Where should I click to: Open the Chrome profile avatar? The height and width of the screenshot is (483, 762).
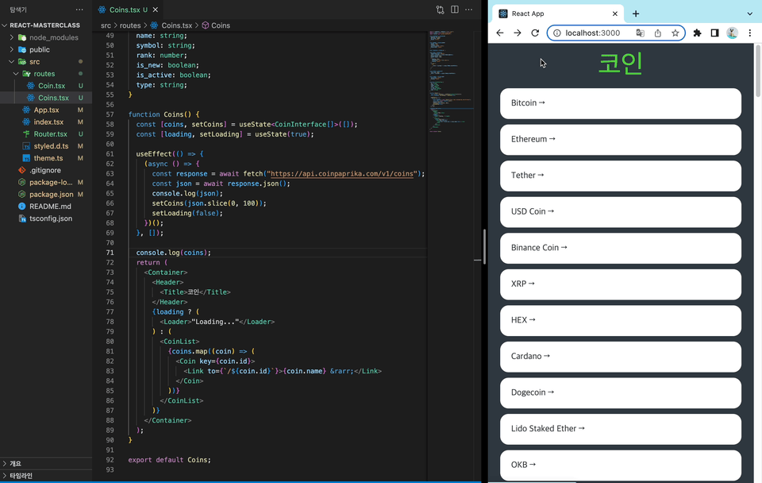tap(732, 33)
